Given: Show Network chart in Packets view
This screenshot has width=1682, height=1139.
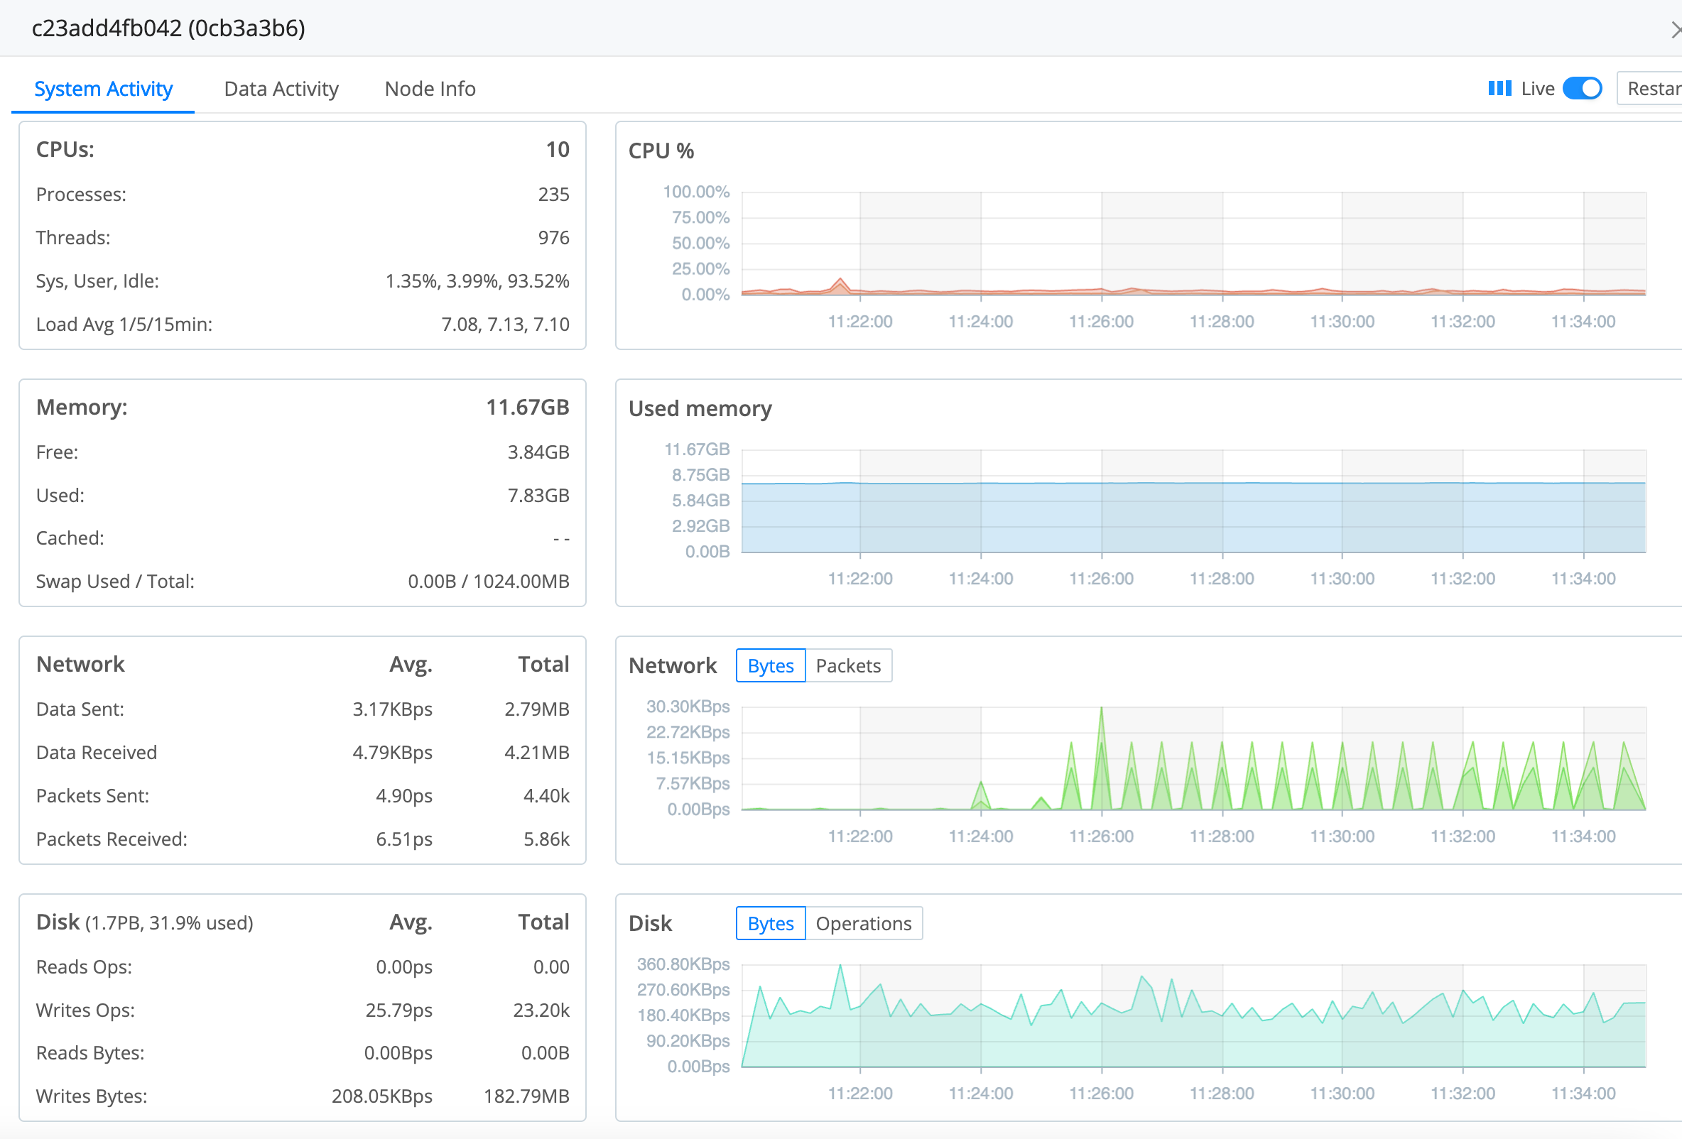Looking at the screenshot, I should click(x=848, y=665).
